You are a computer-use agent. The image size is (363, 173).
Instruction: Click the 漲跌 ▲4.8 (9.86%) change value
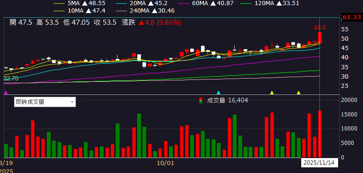tap(151, 22)
